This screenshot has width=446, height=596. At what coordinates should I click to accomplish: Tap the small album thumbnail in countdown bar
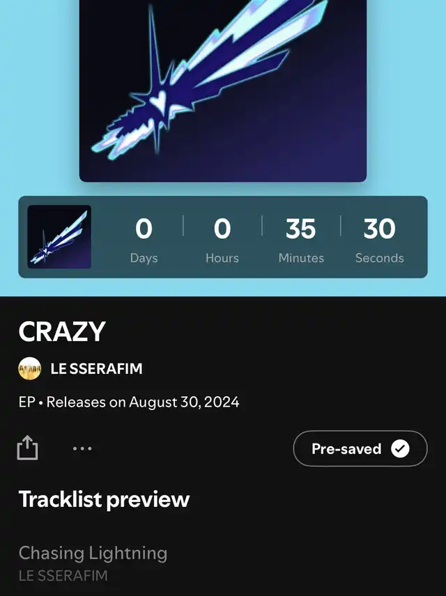[x=59, y=237]
